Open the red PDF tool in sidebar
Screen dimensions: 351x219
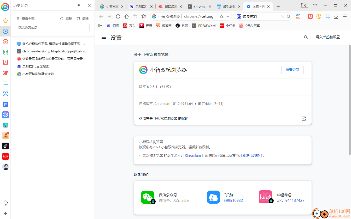(5, 63)
